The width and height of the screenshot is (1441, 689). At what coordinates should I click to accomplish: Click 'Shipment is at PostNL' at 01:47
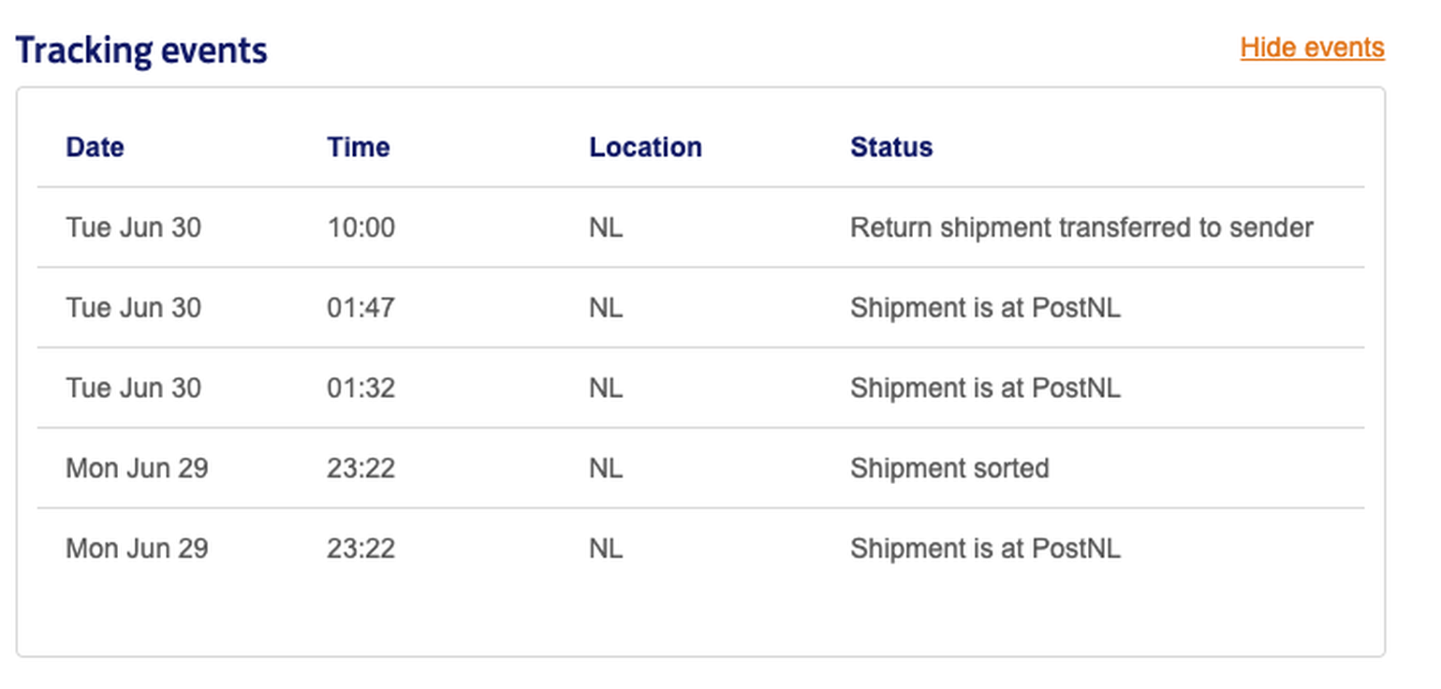coord(985,308)
